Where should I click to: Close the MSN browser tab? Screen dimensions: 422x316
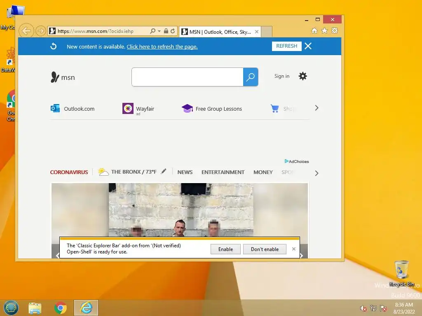257,32
